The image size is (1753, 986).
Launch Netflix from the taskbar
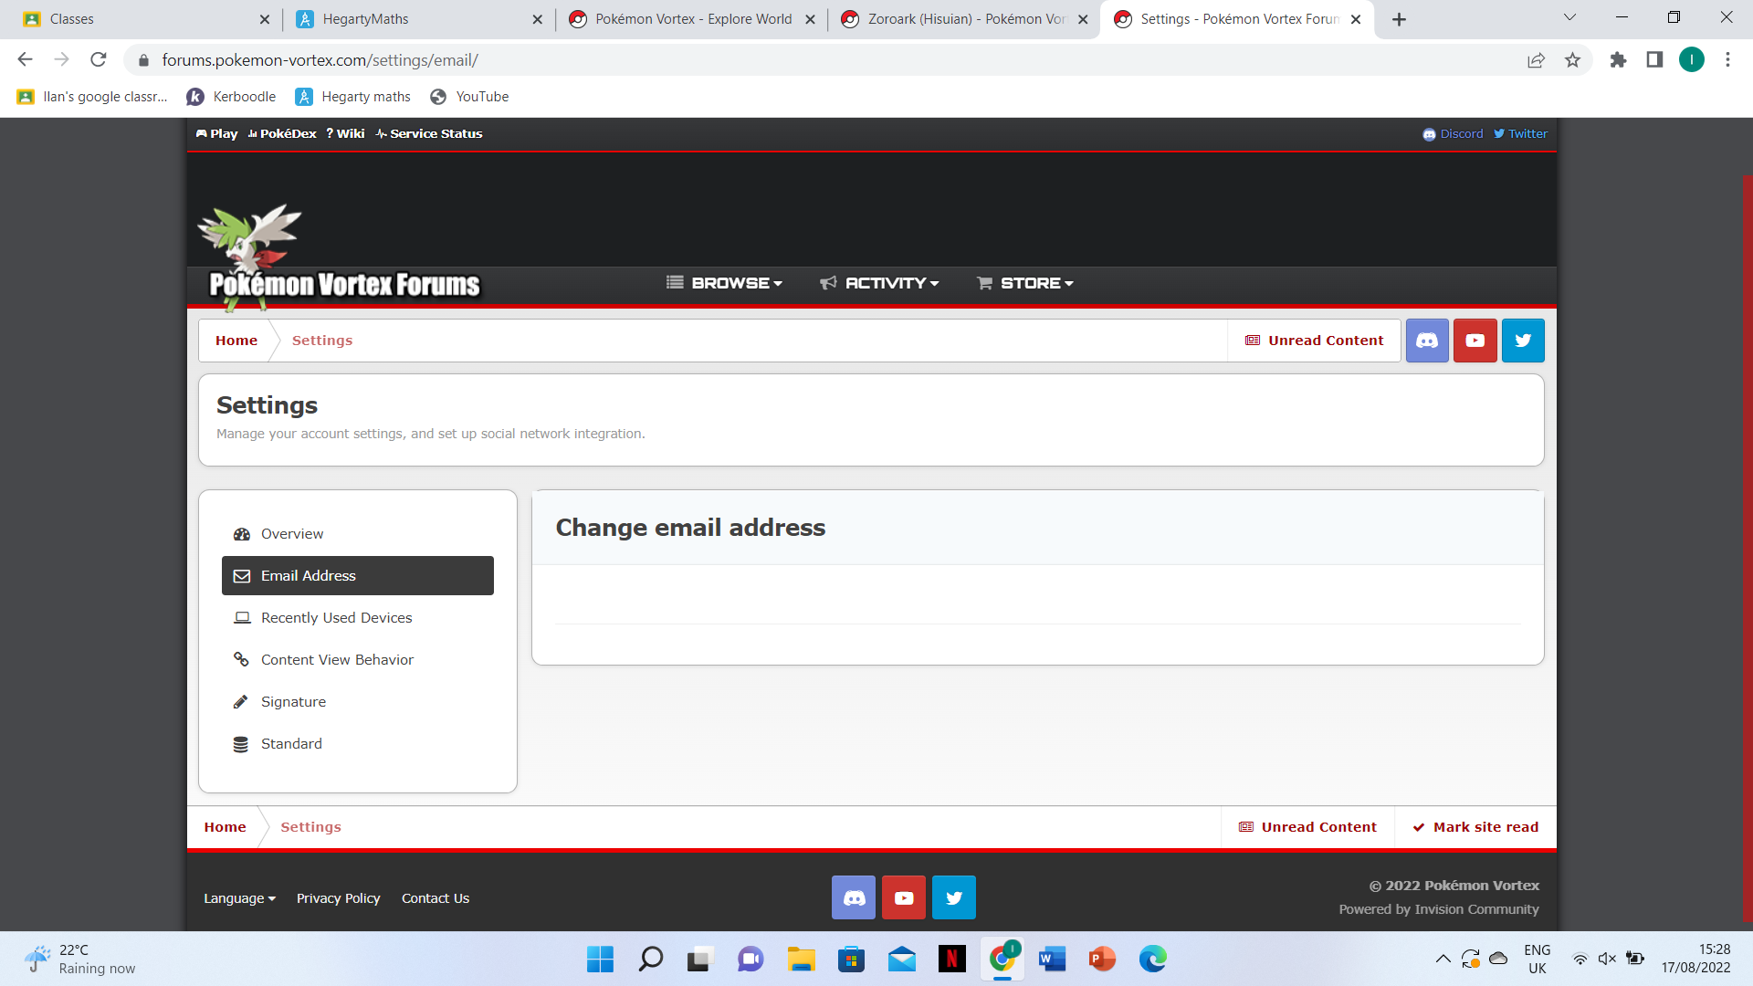tap(951, 959)
